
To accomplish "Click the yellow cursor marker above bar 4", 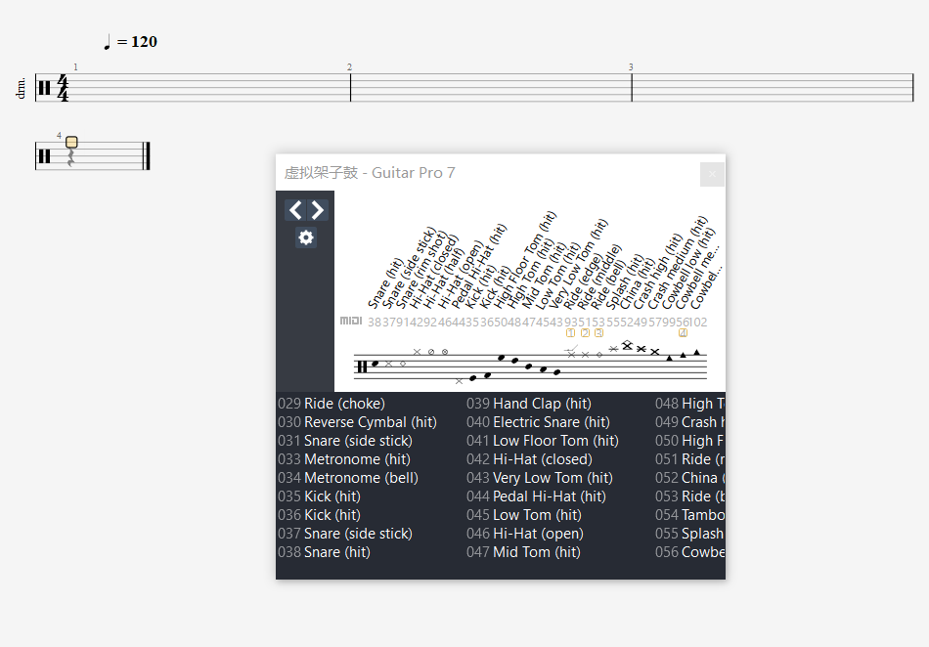I will click(x=71, y=143).
